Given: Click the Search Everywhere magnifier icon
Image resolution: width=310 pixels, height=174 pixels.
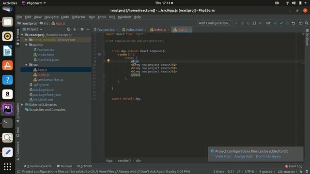Looking at the screenshot, I should [307, 23].
